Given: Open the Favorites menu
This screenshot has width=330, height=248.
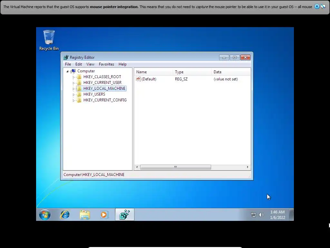Looking at the screenshot, I should [106, 64].
